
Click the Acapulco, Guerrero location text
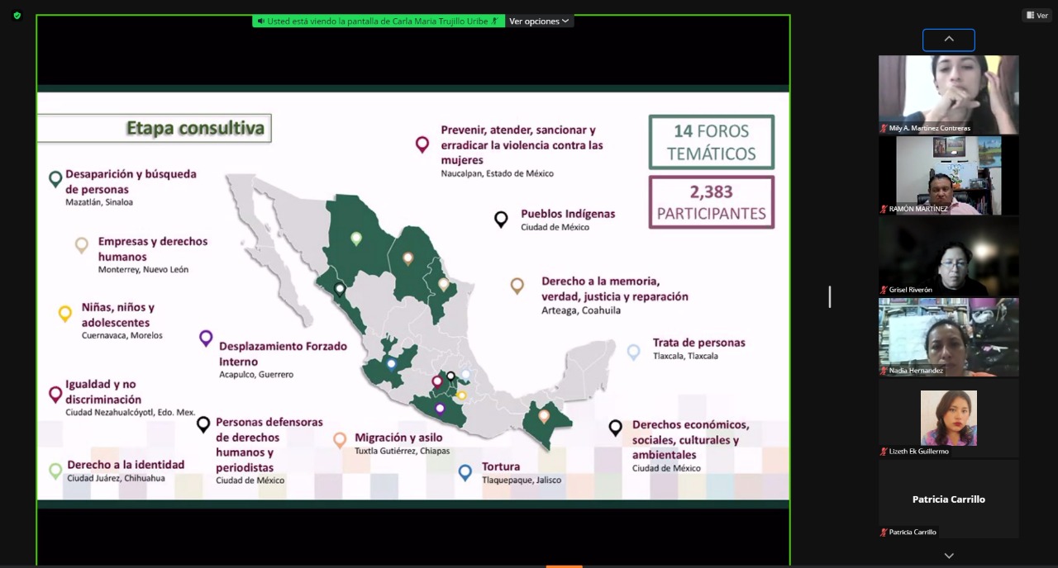256,375
